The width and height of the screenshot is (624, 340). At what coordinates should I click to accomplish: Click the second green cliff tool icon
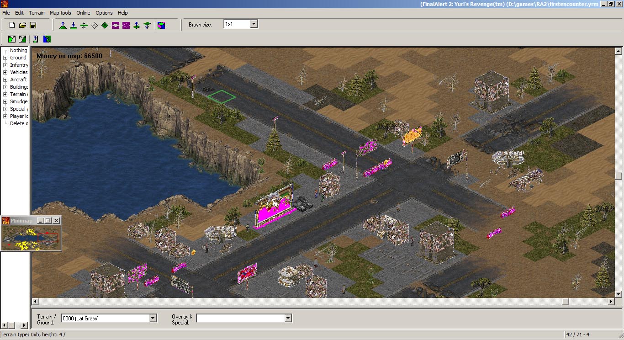click(x=22, y=39)
